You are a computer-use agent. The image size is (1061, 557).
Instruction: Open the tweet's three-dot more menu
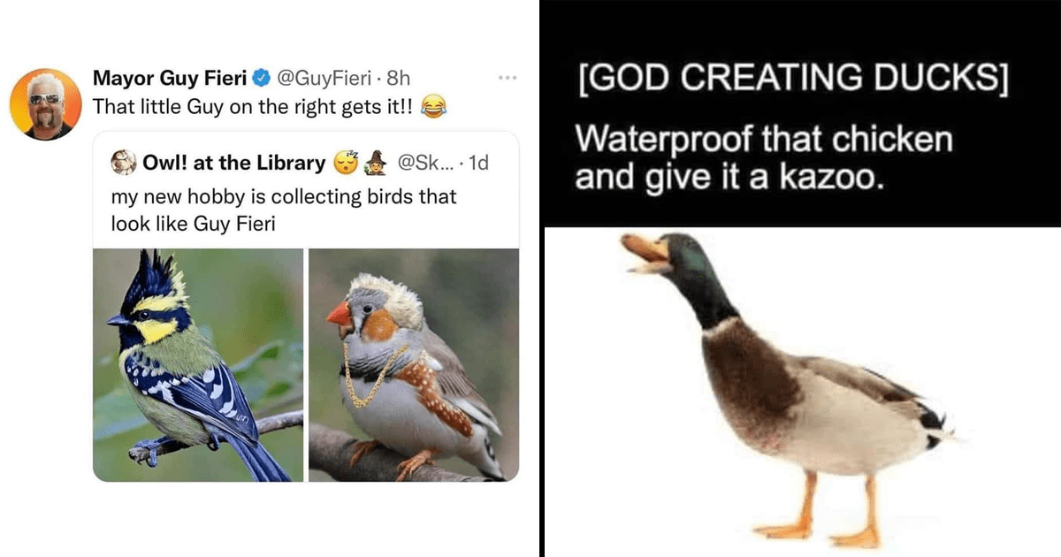(507, 78)
